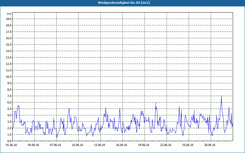Click the 07.06.16 date label
Screen dimensions: 245x153
tap(55, 145)
